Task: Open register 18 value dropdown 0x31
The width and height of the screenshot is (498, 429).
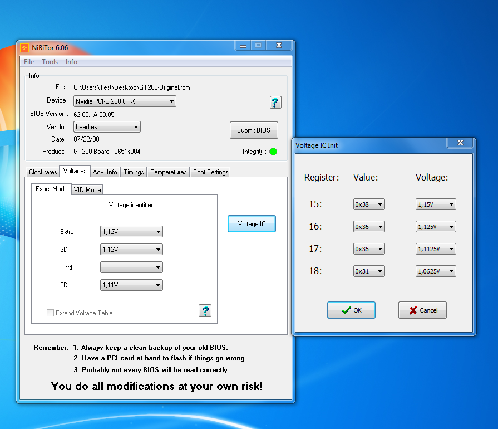Action: (x=369, y=271)
